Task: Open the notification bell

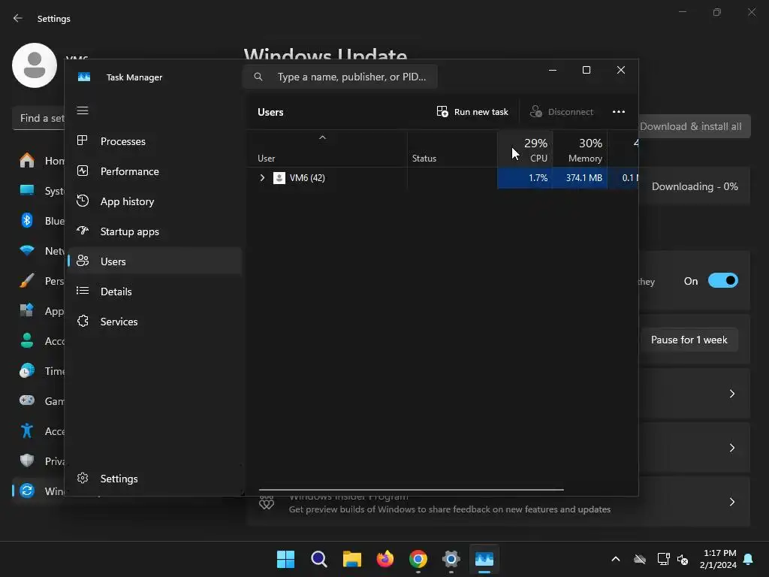Action: coord(748,559)
